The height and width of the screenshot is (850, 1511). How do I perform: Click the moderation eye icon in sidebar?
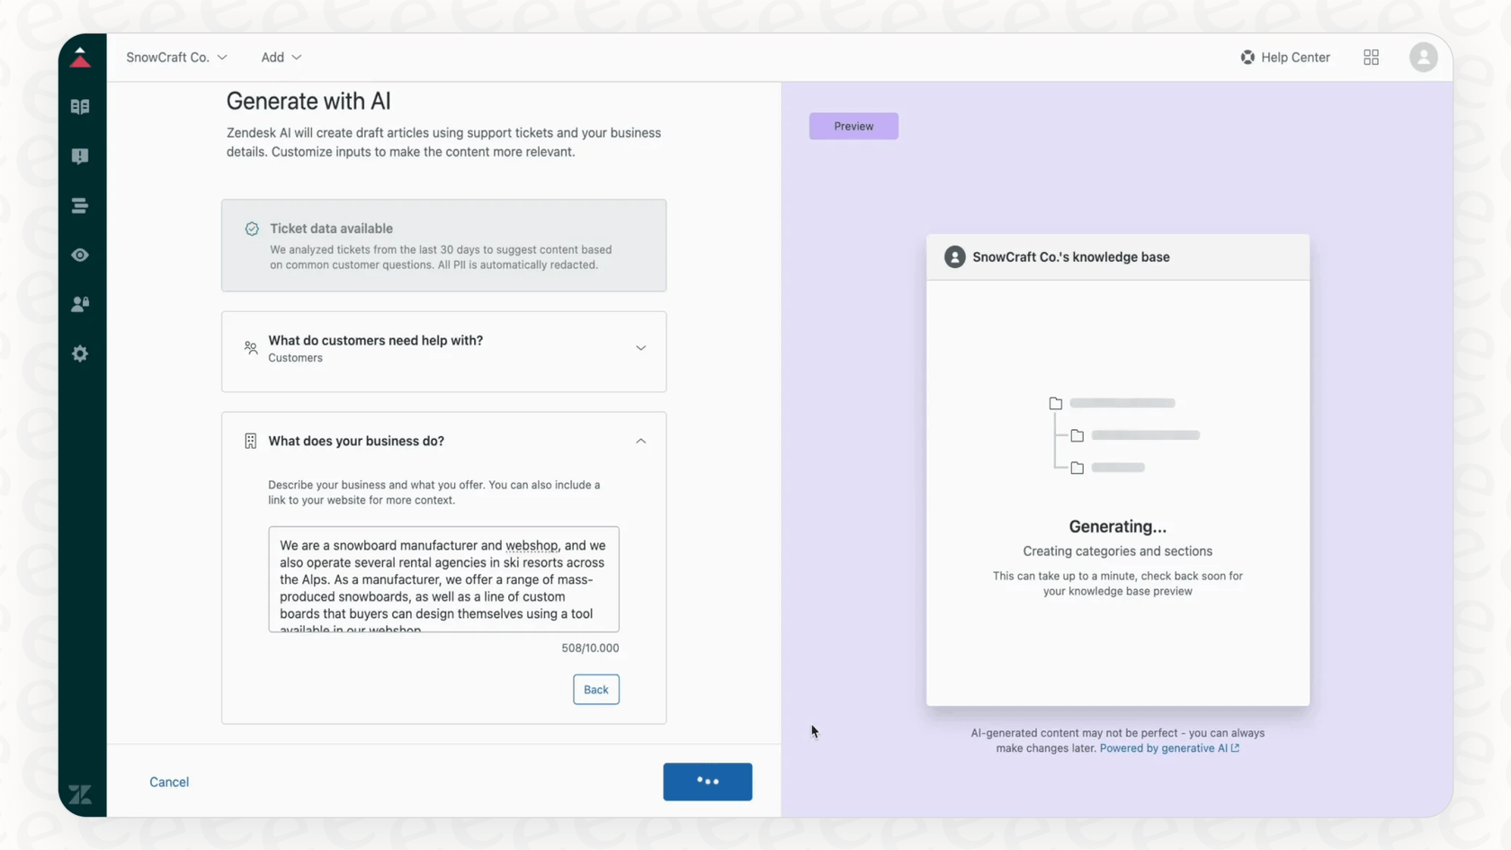pyautogui.click(x=80, y=255)
